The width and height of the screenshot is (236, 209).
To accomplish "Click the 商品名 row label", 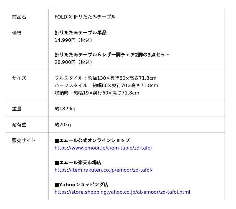I will pyautogui.click(x=19, y=17).
